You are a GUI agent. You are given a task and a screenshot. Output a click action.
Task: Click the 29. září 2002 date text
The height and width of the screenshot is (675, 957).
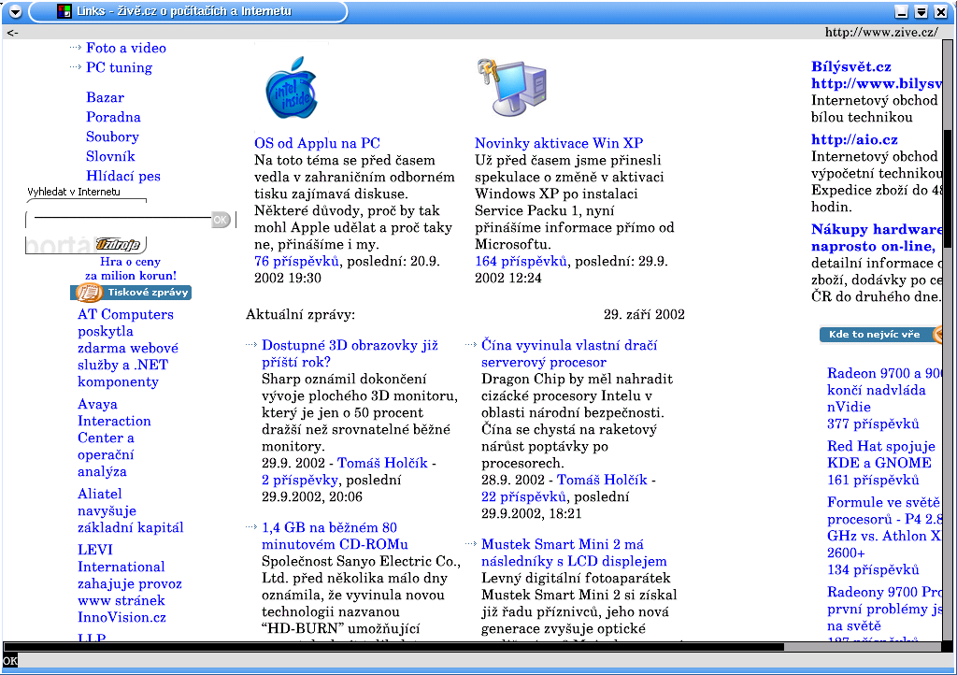(644, 315)
